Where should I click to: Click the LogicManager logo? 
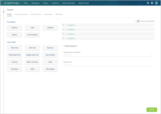[12, 3]
